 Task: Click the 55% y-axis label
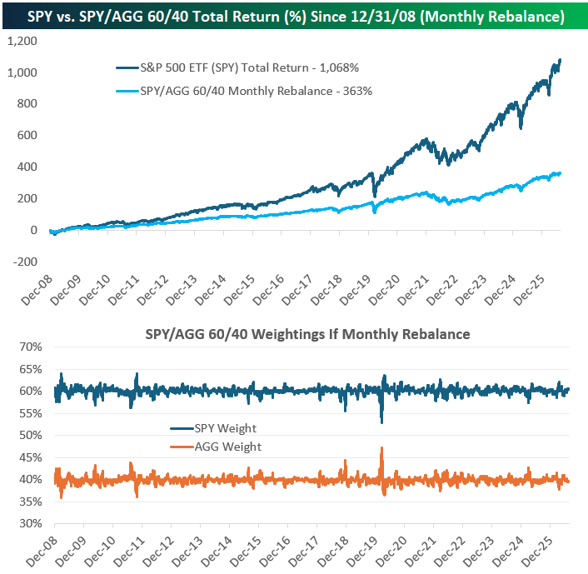coord(30,413)
